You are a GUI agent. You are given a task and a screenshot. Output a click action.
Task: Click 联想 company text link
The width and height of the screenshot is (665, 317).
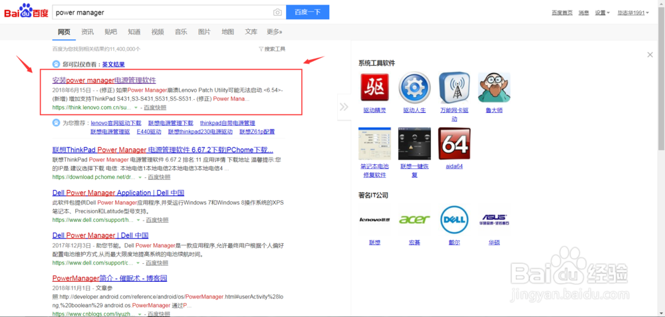pos(374,243)
